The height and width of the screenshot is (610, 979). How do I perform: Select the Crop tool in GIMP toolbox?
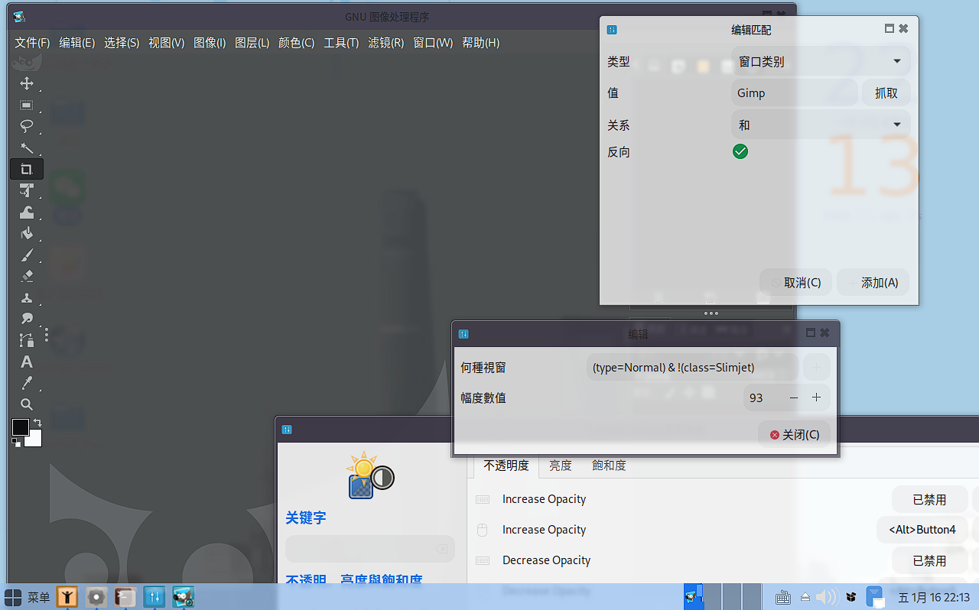point(27,169)
